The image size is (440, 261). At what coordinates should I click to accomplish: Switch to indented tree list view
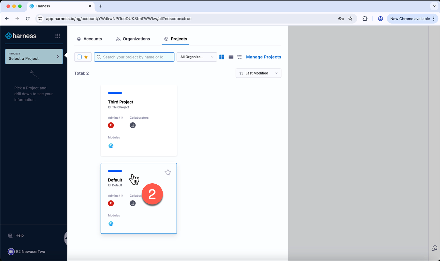click(x=239, y=57)
